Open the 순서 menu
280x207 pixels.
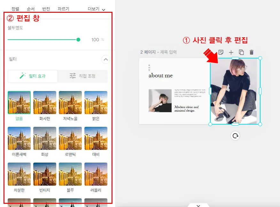pos(31,9)
